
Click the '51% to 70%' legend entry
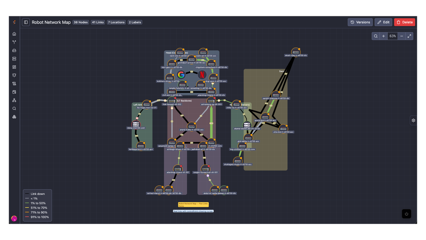pos(36,208)
